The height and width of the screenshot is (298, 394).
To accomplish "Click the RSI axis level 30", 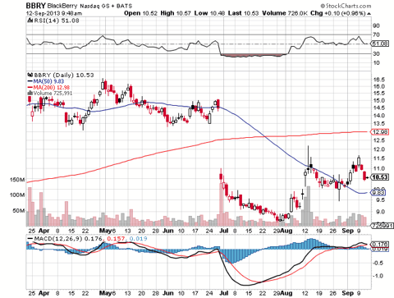I will (x=376, y=53).
